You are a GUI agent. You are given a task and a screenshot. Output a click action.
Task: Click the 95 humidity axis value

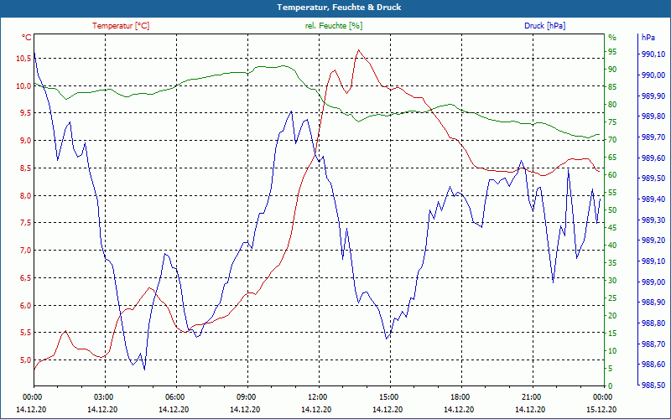612,52
